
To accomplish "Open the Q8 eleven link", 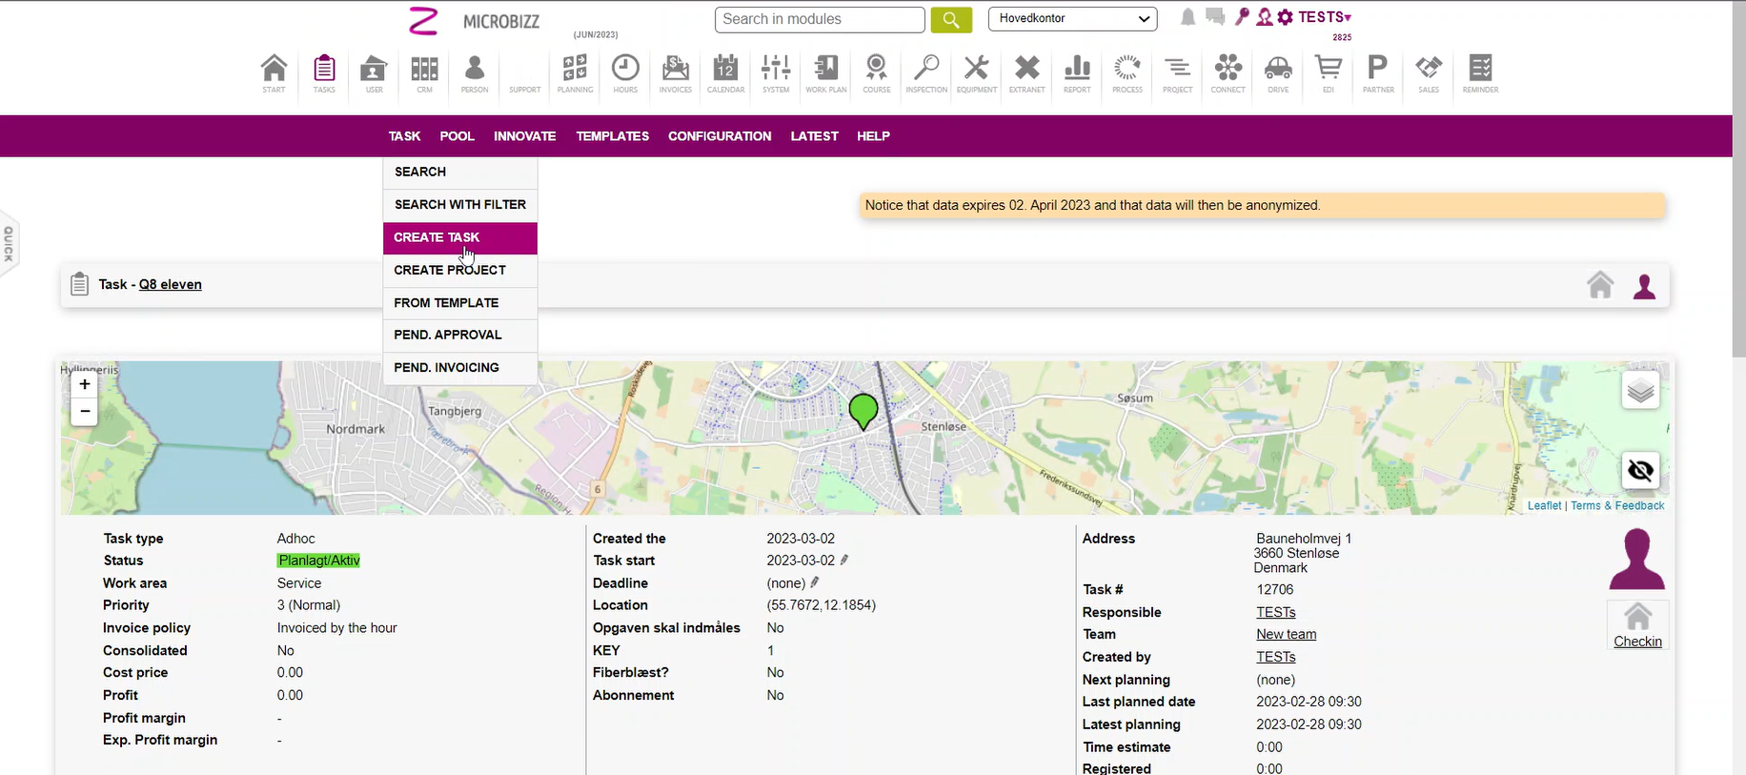I will (170, 284).
